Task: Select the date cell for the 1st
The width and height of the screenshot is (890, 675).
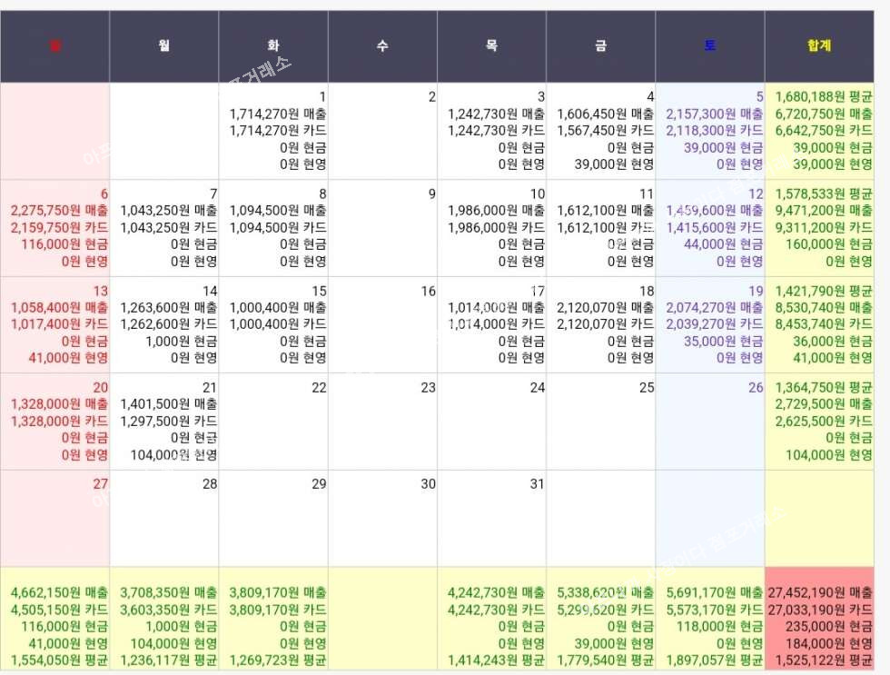Action: 273,131
